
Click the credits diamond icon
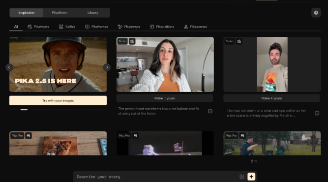pyautogui.click(x=252, y=161)
